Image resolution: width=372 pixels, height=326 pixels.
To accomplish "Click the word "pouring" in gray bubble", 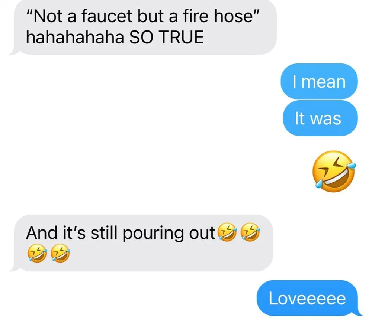I will pos(153,233).
